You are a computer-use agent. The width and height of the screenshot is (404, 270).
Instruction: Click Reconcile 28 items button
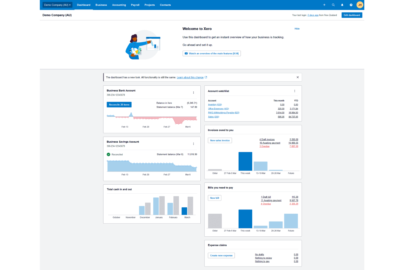pos(119,105)
